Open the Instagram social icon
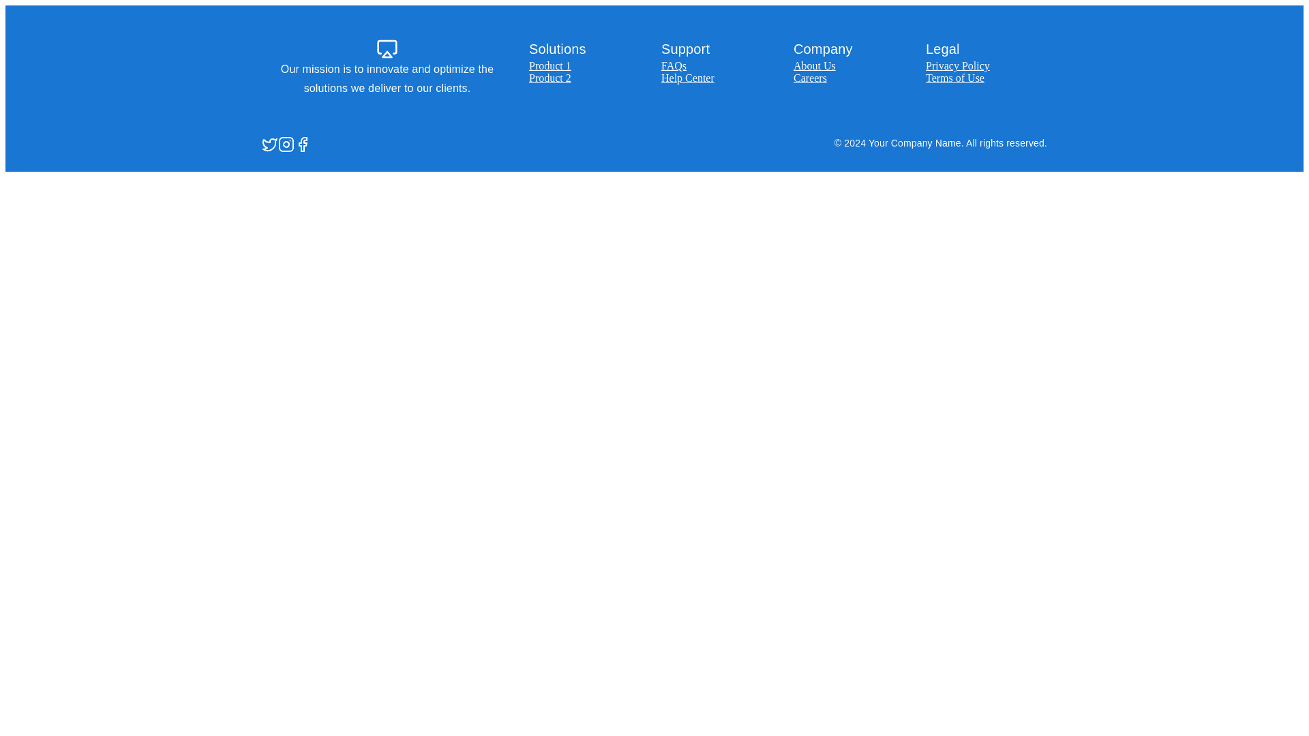This screenshot has height=736, width=1309. 286,144
